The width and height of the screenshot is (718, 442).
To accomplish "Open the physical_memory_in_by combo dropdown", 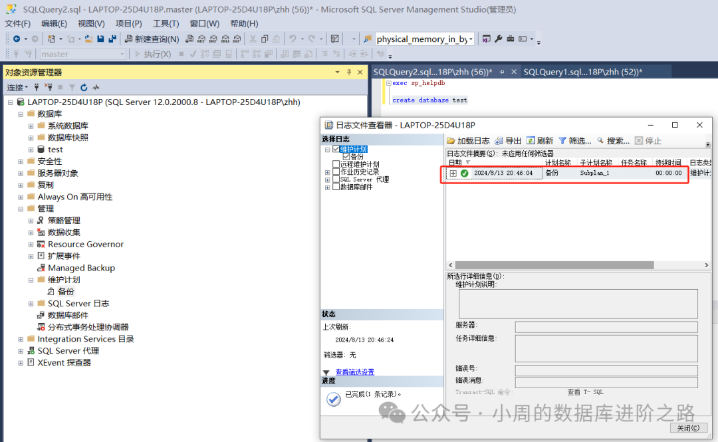I will (x=471, y=39).
